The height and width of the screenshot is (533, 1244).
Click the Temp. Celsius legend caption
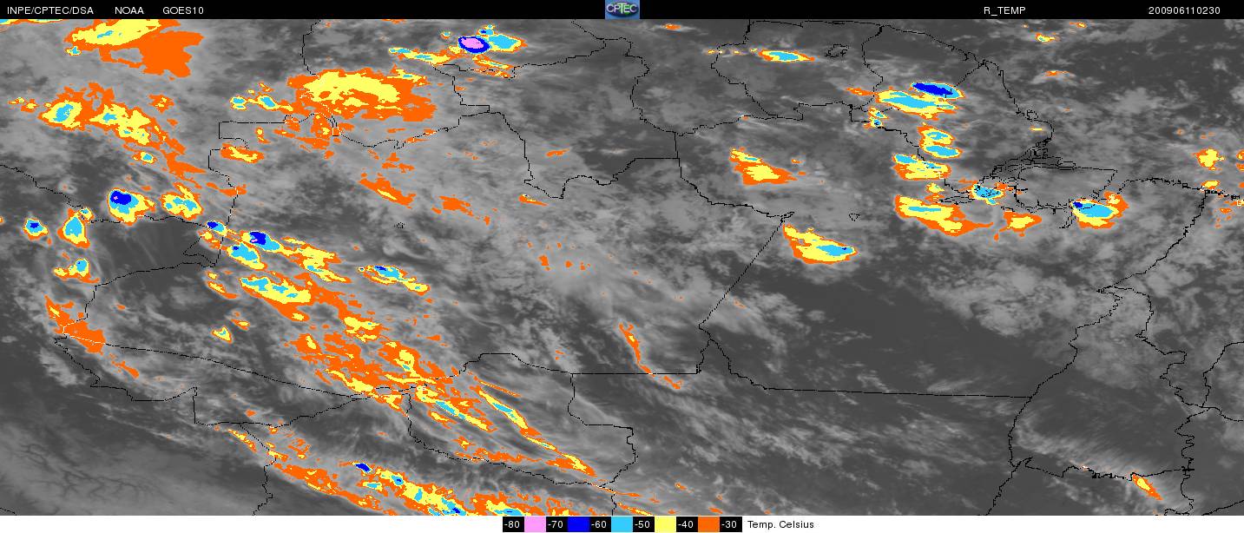pyautogui.click(x=781, y=524)
